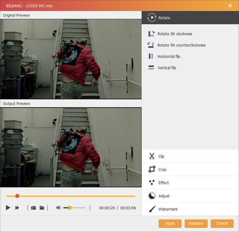Open the Watermark brush icon
Image resolution: width=239 pixels, height=232 pixels.
click(152, 209)
